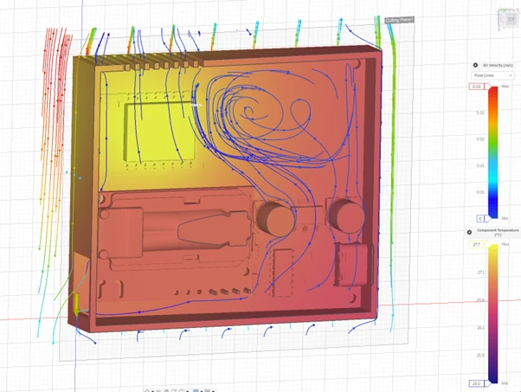
Task: Click the yellow downward arrow at enclosure corner
Action: click(76, 304)
